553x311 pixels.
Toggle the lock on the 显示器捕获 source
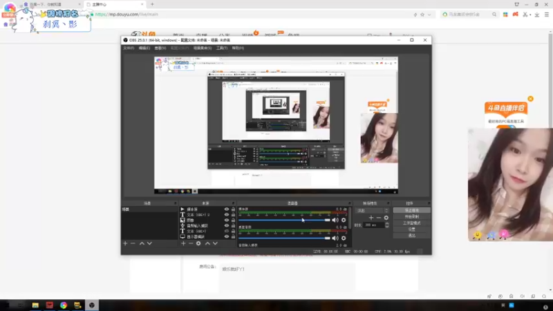point(233,236)
